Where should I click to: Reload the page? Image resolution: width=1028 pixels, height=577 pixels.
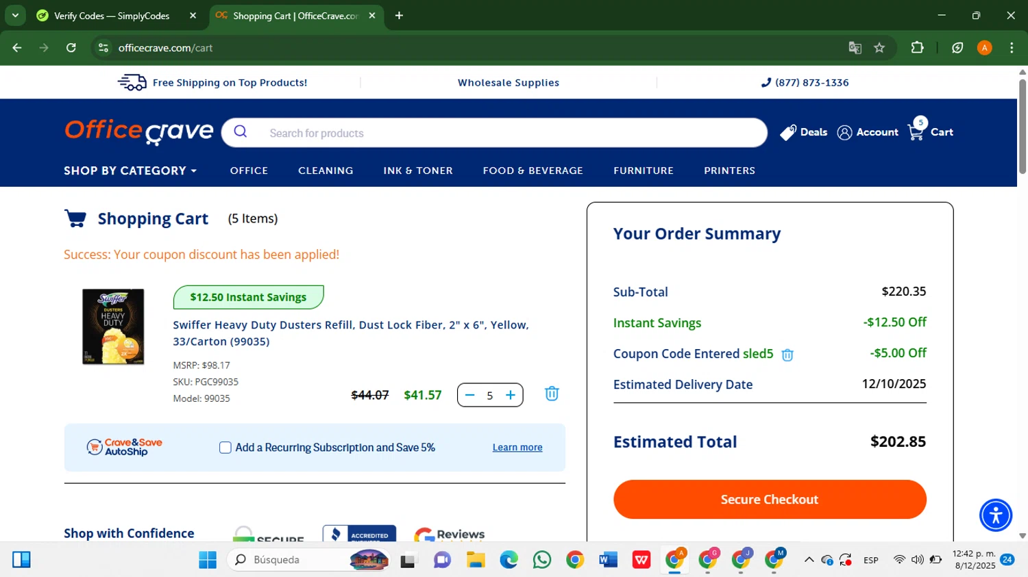click(71, 48)
